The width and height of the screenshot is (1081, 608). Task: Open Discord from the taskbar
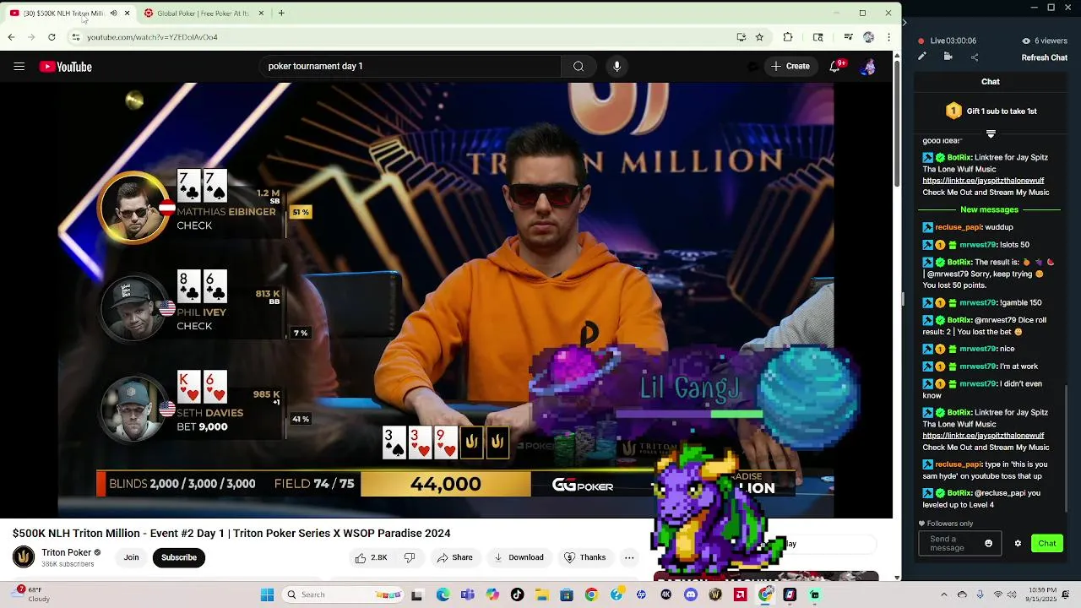tap(691, 594)
